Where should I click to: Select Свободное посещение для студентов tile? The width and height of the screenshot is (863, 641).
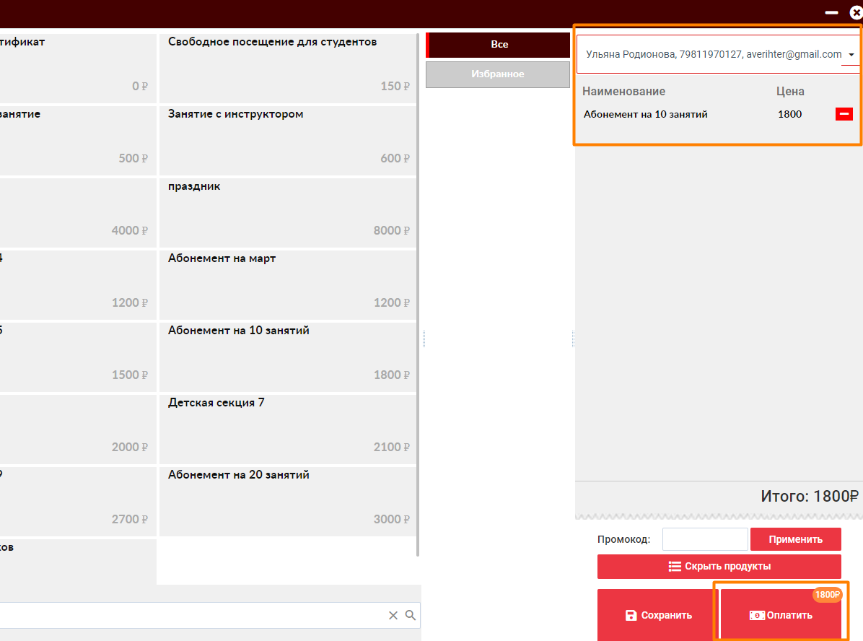tap(287, 67)
